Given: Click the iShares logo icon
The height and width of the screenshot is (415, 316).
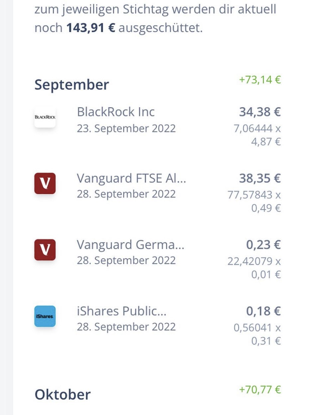Looking at the screenshot, I should [x=45, y=316].
